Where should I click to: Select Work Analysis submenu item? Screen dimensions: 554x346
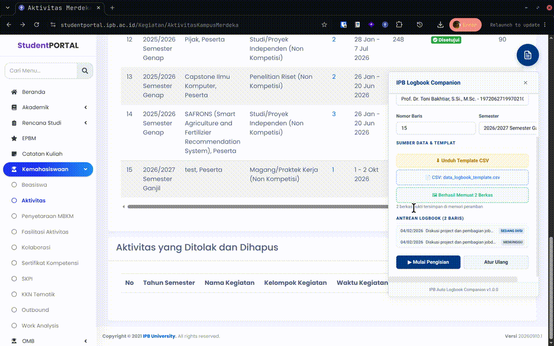pyautogui.click(x=40, y=325)
